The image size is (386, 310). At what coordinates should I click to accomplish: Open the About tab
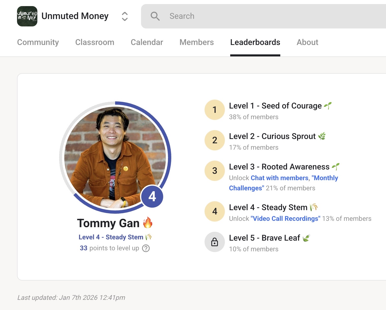307,42
